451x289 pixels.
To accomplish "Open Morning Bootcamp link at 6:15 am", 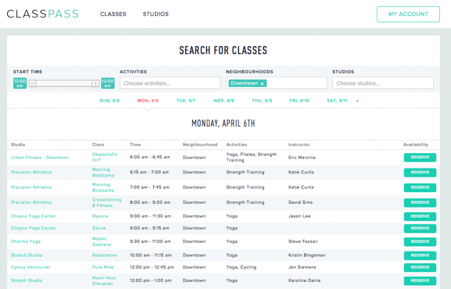I will [x=103, y=172].
